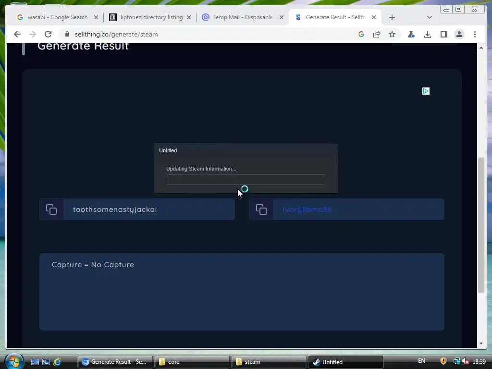Click the EN language indicator
The height and width of the screenshot is (369, 492).
click(421, 361)
